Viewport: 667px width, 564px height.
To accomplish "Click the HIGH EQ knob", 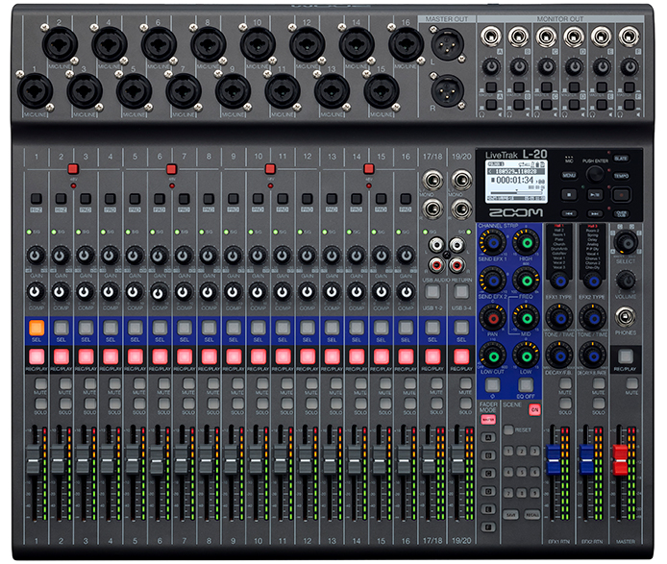I will 526,243.
